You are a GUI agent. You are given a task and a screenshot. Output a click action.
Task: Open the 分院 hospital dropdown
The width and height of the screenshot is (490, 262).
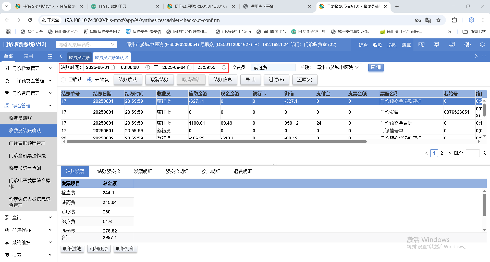[337, 67]
